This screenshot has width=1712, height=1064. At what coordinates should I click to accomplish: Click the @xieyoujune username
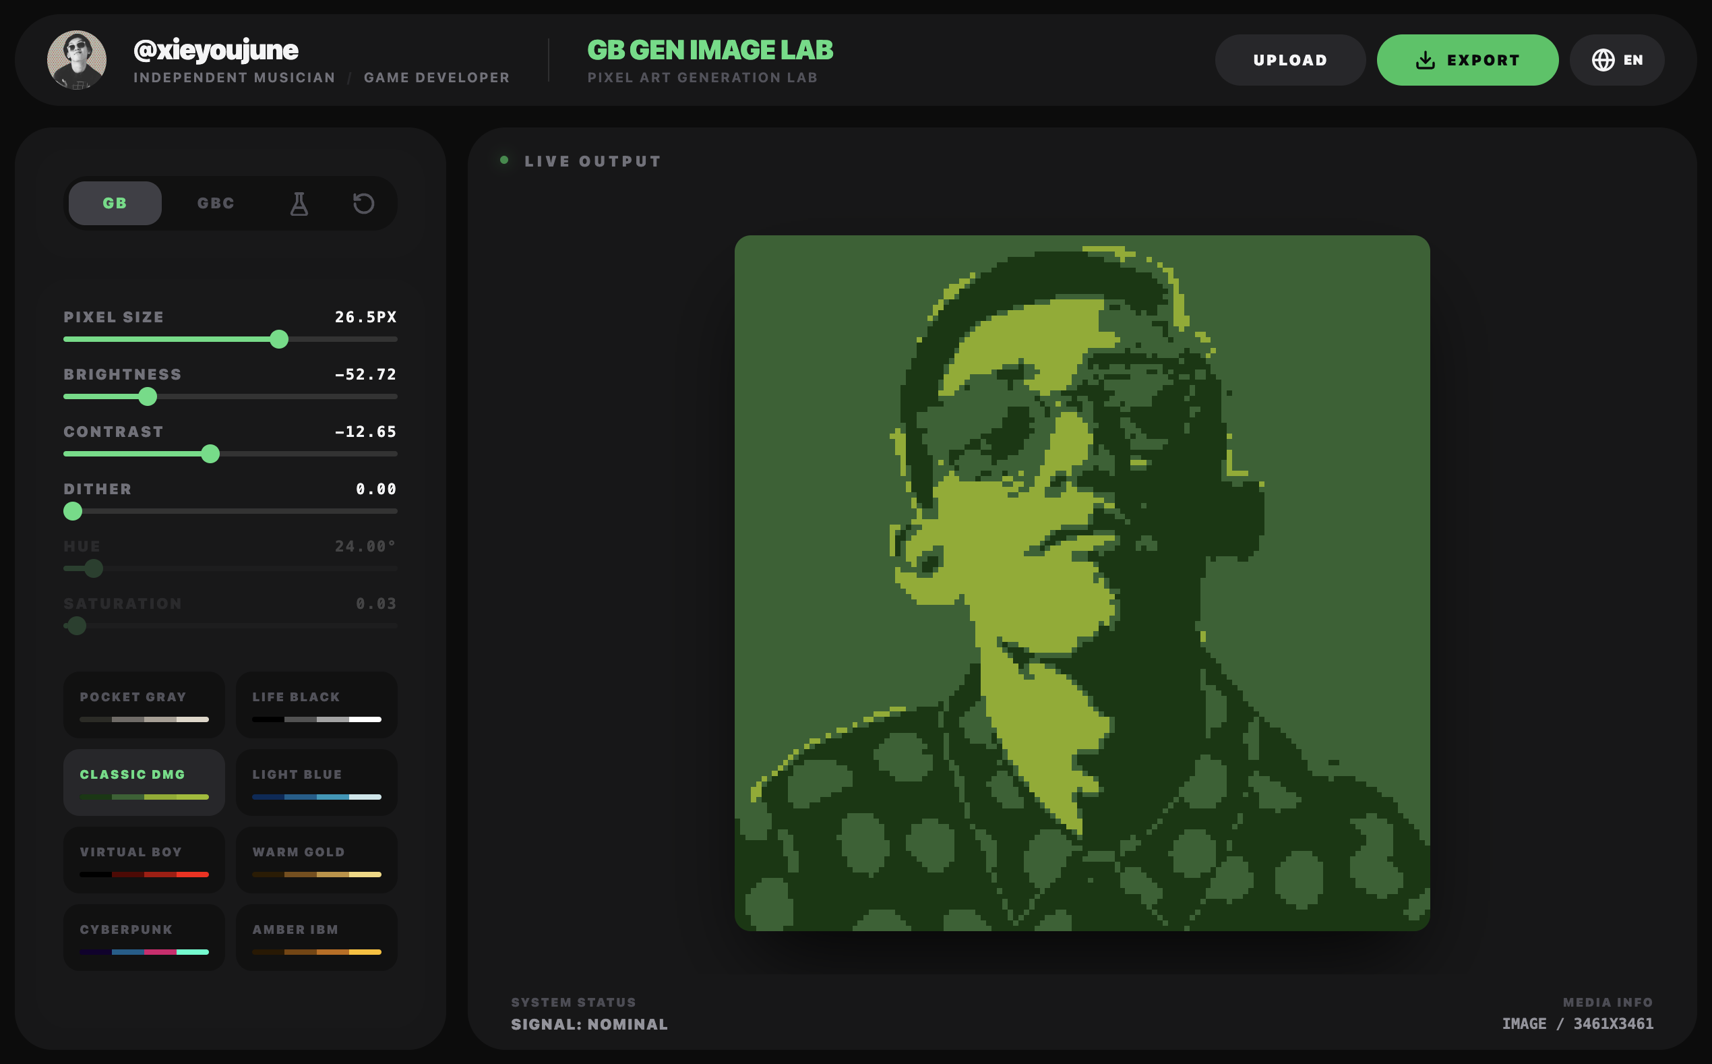pyautogui.click(x=216, y=50)
